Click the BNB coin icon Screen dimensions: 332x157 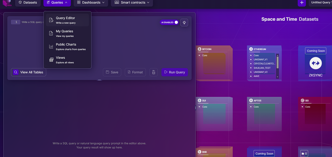(199, 152)
